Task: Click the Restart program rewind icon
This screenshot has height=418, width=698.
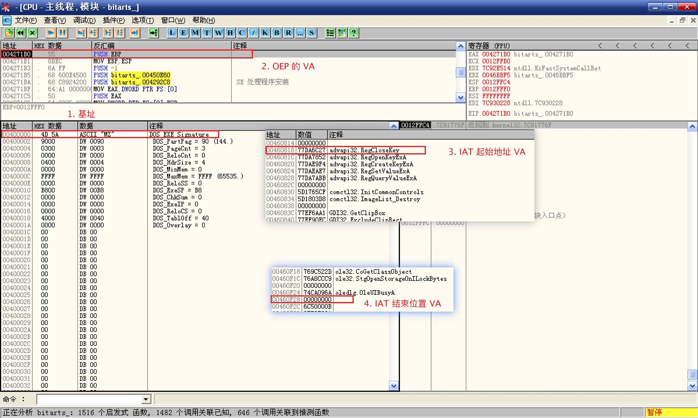Action: point(20,33)
